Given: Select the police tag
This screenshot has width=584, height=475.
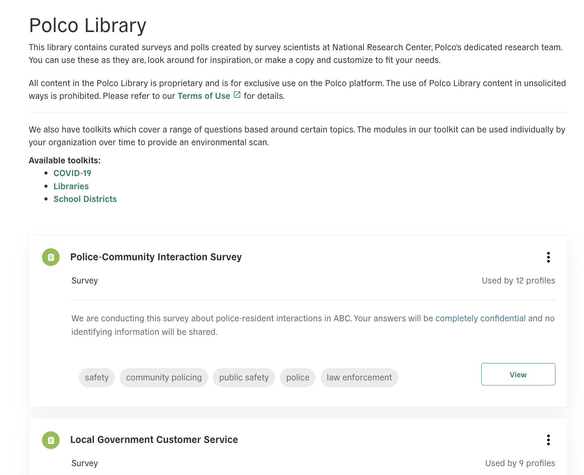Looking at the screenshot, I should pyautogui.click(x=298, y=378).
